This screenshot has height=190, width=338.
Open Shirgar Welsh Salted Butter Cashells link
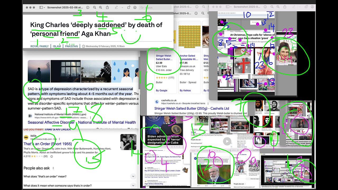[x=192, y=108]
